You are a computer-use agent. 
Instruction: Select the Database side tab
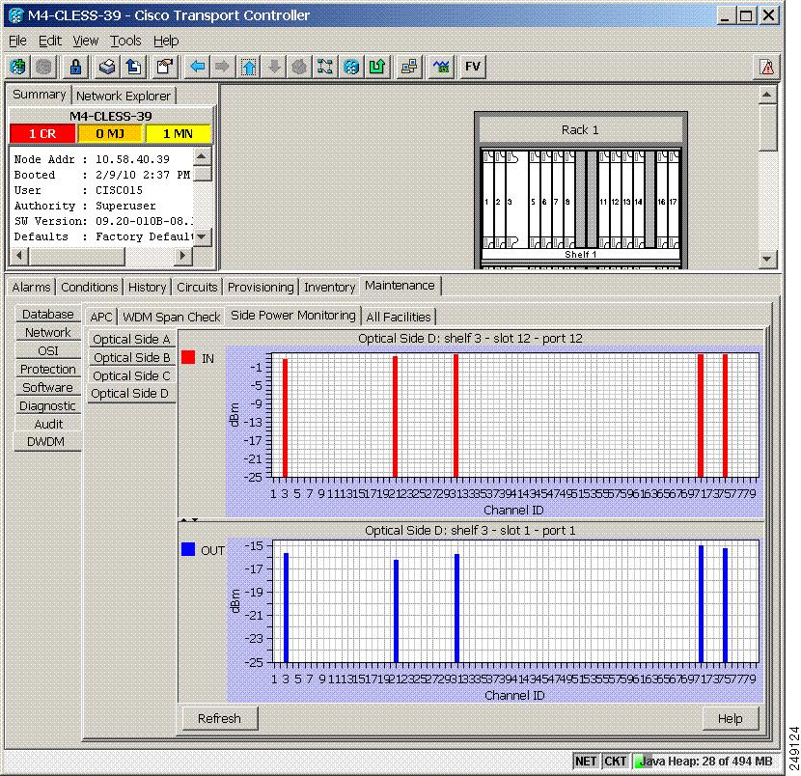(x=48, y=314)
